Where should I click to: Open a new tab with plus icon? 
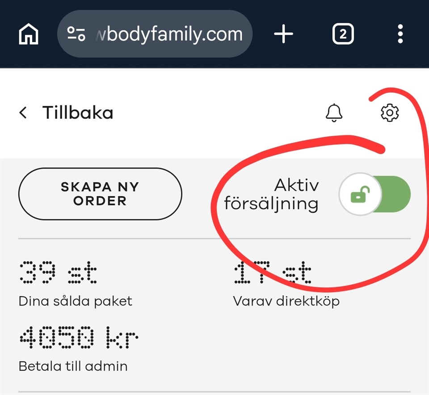point(283,34)
